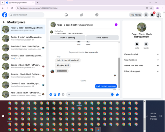Open more actions plus icon in composer

(51, 94)
